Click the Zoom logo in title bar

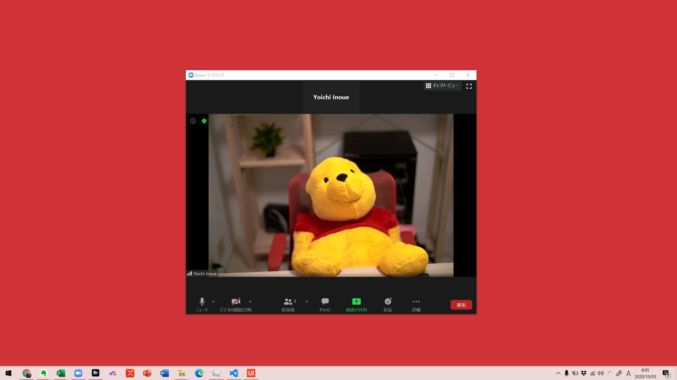click(191, 75)
